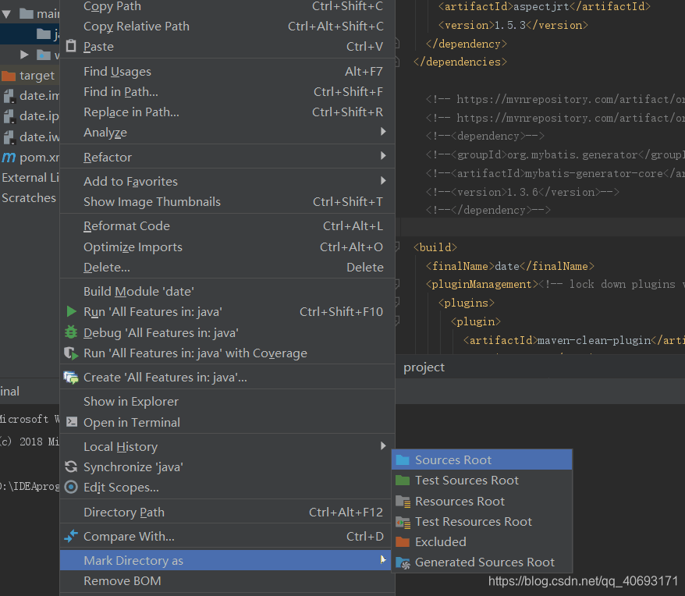Open the Analyze submenu arrow
This screenshot has height=596, width=685.
click(x=383, y=132)
